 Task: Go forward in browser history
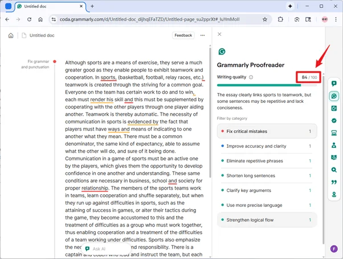[x=18, y=19]
